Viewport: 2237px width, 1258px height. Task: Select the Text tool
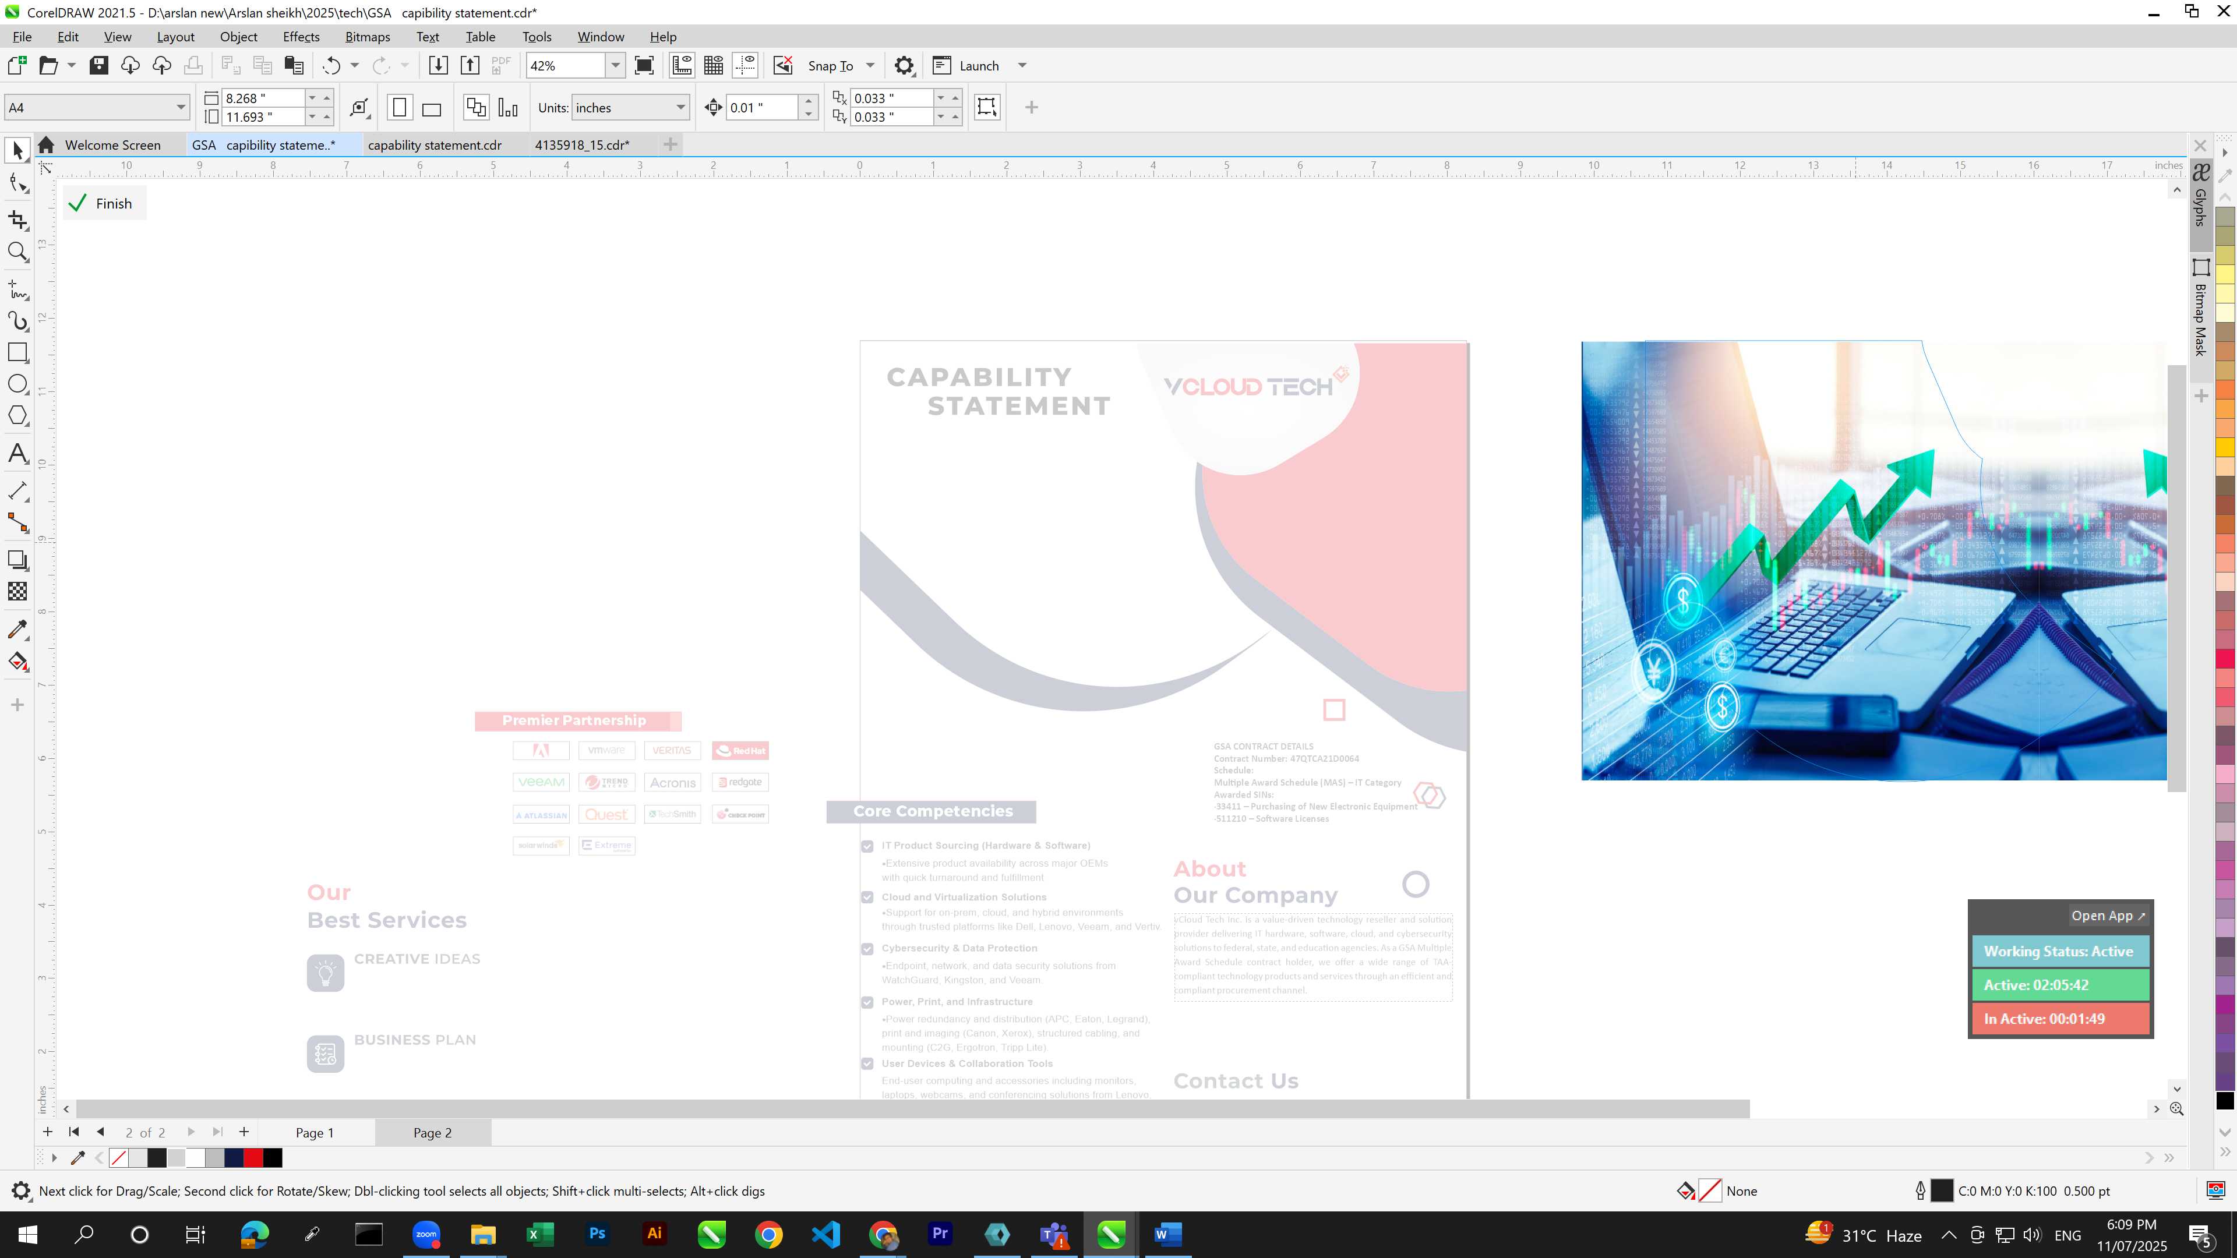click(x=17, y=453)
